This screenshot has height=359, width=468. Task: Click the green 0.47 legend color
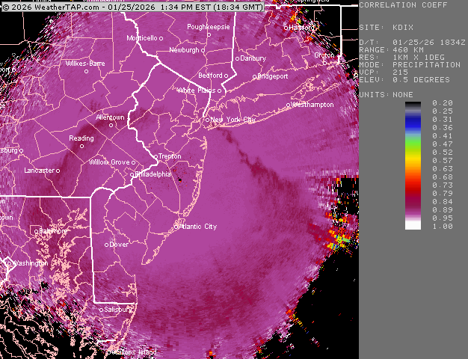pyautogui.click(x=413, y=144)
